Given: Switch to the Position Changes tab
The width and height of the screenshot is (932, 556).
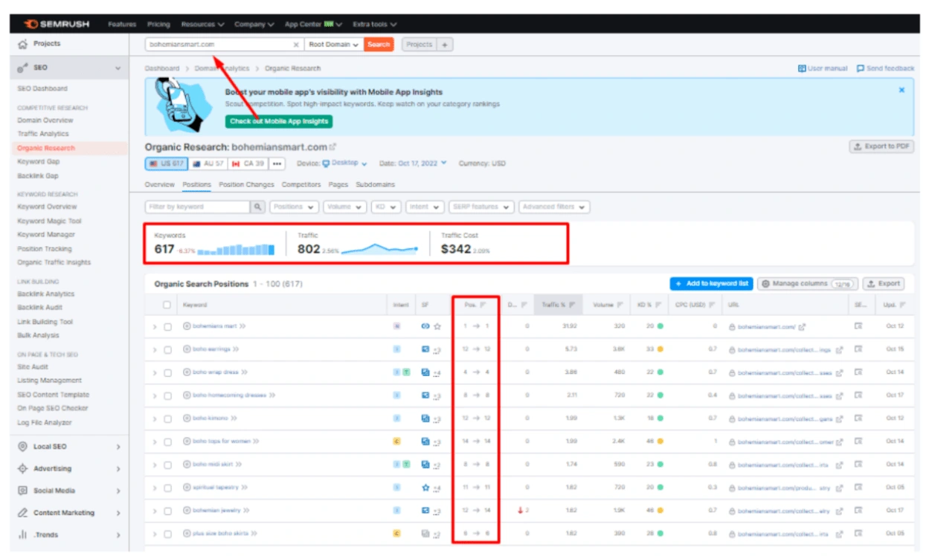Looking at the screenshot, I should pyautogui.click(x=246, y=184).
